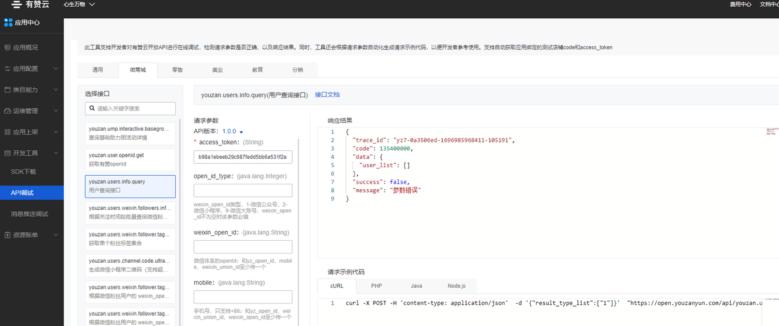Select youzan.users.info.query interface entry
The height and width of the screenshot is (326, 779).
130,186
